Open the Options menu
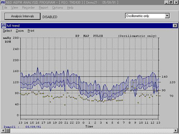Screen dimensions: 179x134 57,8
